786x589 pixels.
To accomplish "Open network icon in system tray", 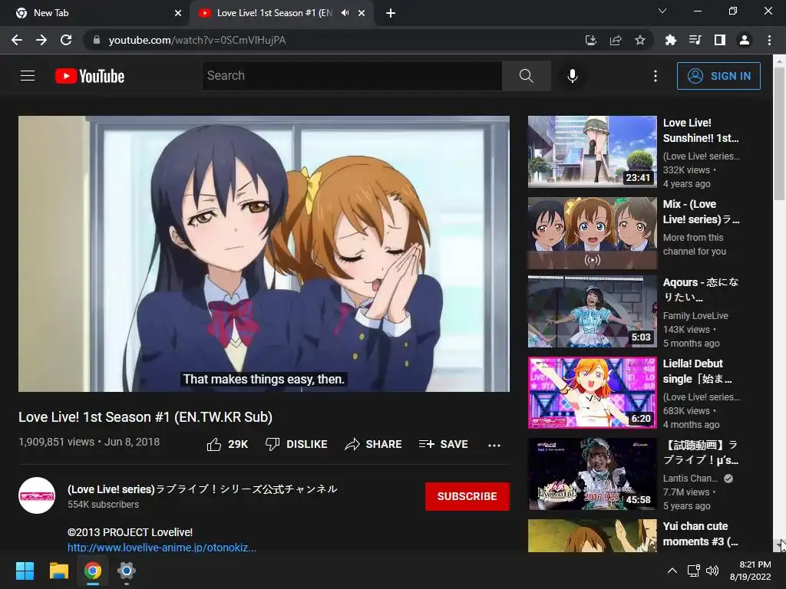I will (694, 571).
